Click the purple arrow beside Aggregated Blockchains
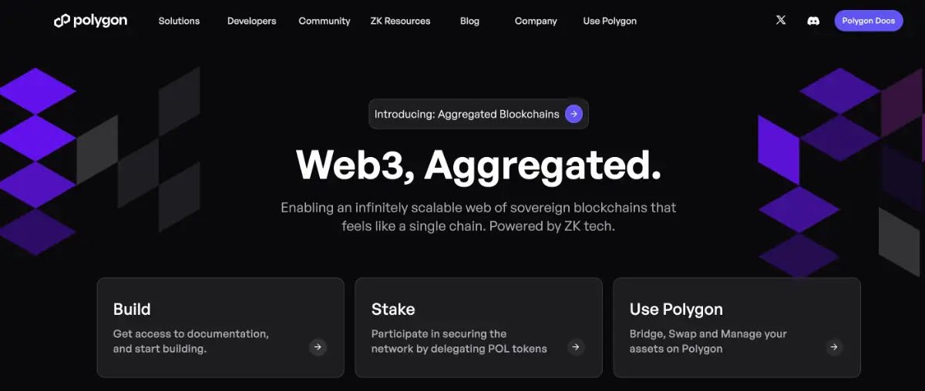The width and height of the screenshot is (925, 391). point(573,114)
